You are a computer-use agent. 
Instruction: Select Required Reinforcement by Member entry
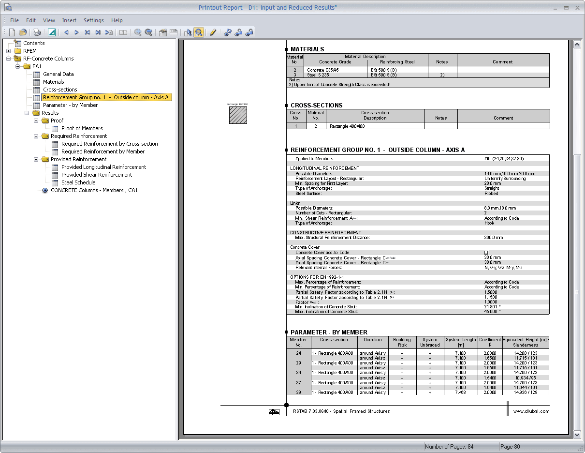point(103,151)
